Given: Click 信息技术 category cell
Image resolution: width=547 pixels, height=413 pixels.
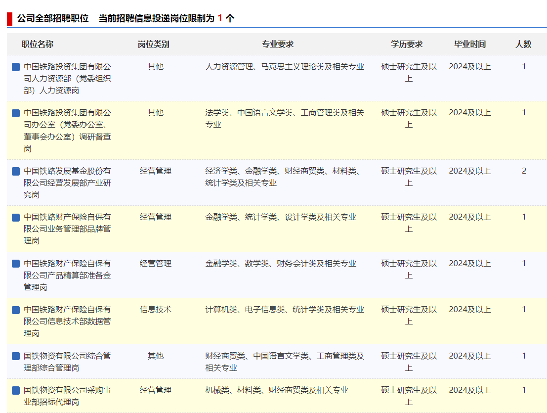Looking at the screenshot, I should [x=156, y=310].
